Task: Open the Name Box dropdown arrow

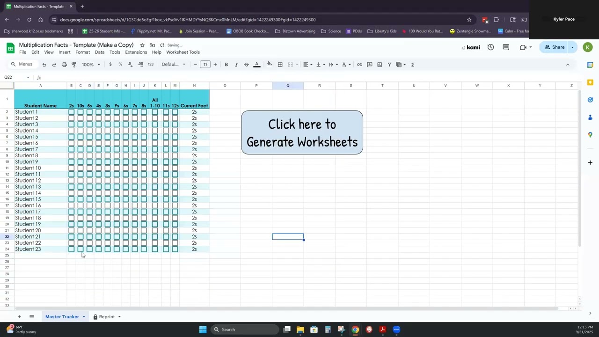Action: click(28, 77)
